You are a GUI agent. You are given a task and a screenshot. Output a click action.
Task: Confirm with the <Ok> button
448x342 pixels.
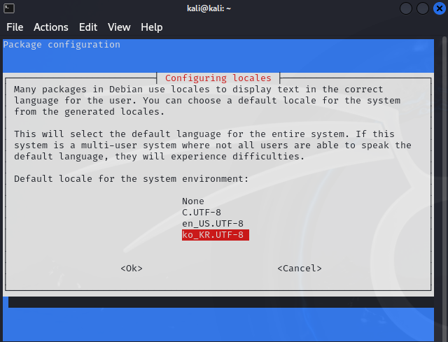pyautogui.click(x=132, y=269)
